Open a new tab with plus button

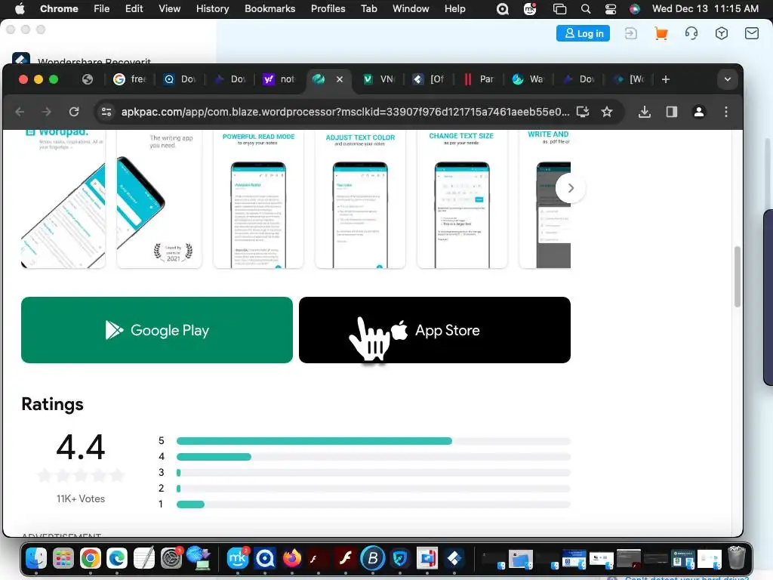point(666,79)
